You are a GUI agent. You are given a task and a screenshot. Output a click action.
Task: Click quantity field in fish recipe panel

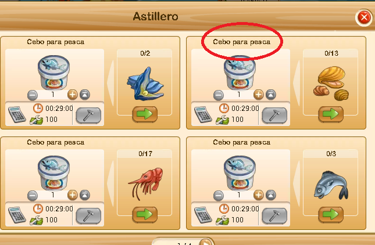point(239,195)
